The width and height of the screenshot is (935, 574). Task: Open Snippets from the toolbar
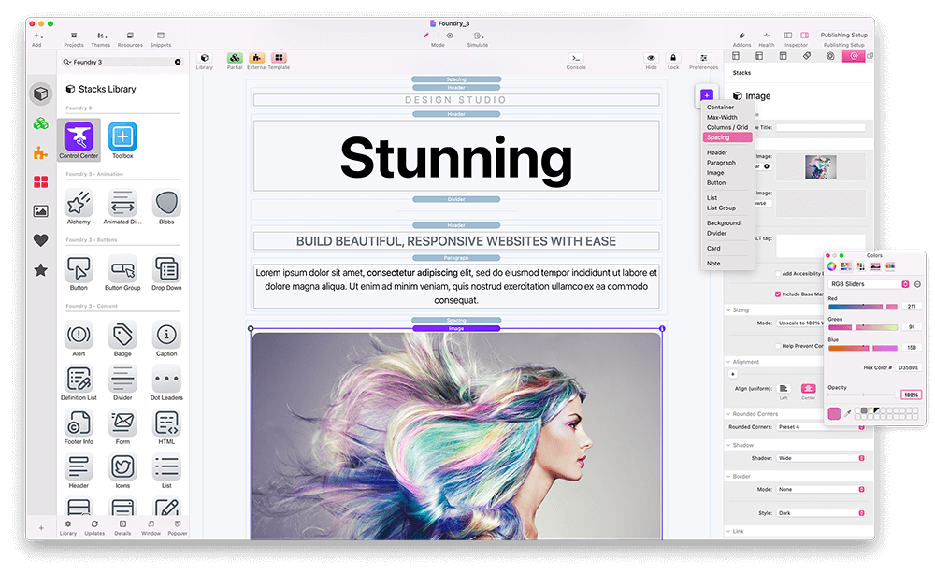tap(161, 39)
